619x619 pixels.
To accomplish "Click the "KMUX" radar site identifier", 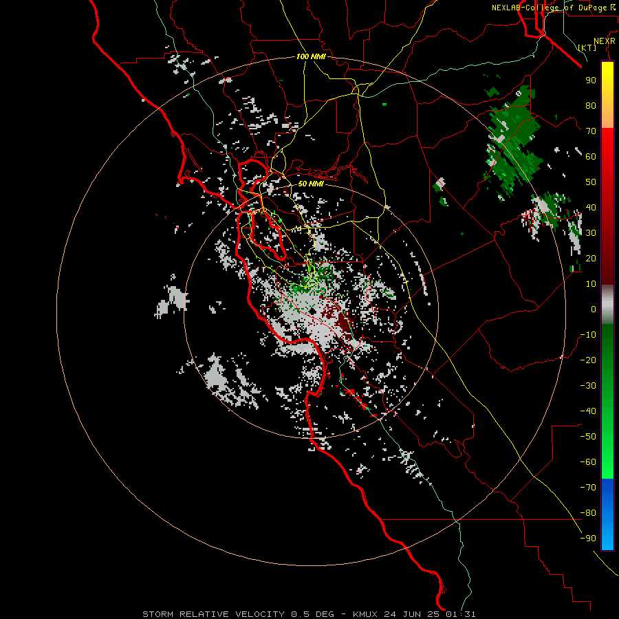I will pos(365,614).
